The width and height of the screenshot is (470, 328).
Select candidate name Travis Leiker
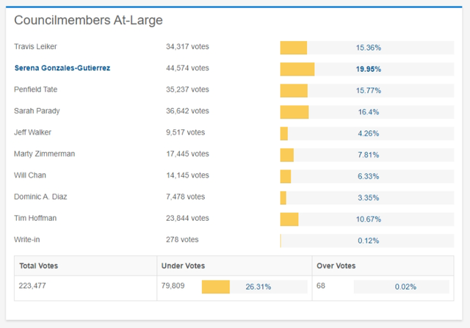click(x=35, y=47)
